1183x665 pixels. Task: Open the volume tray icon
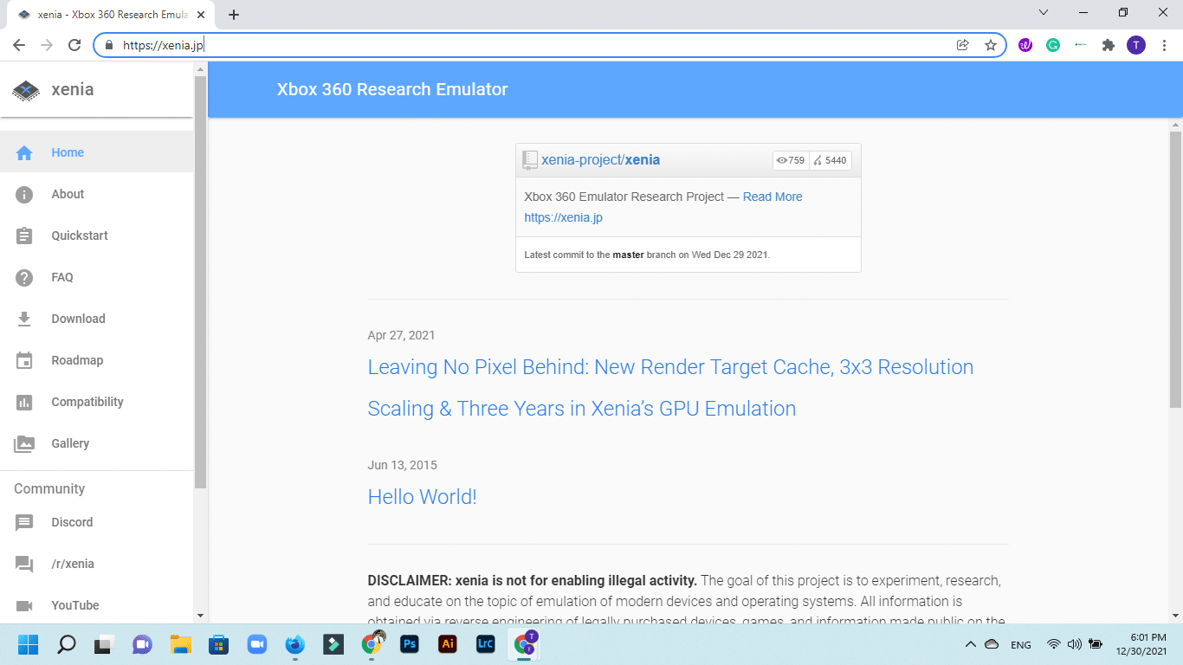point(1075,644)
